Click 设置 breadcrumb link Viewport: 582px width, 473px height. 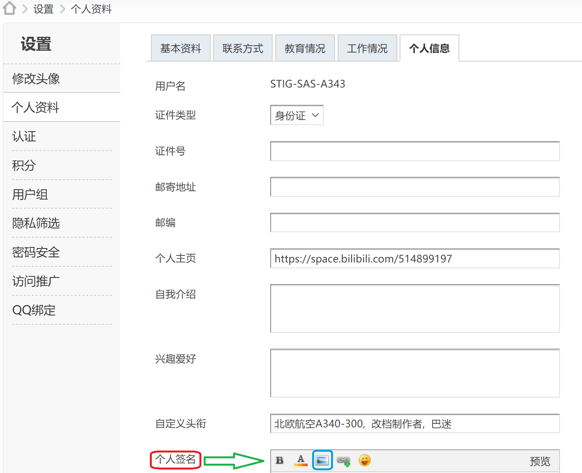click(x=43, y=9)
